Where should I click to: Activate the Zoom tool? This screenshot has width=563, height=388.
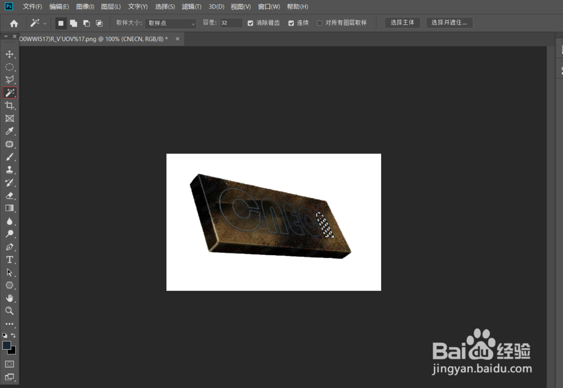pyautogui.click(x=10, y=311)
